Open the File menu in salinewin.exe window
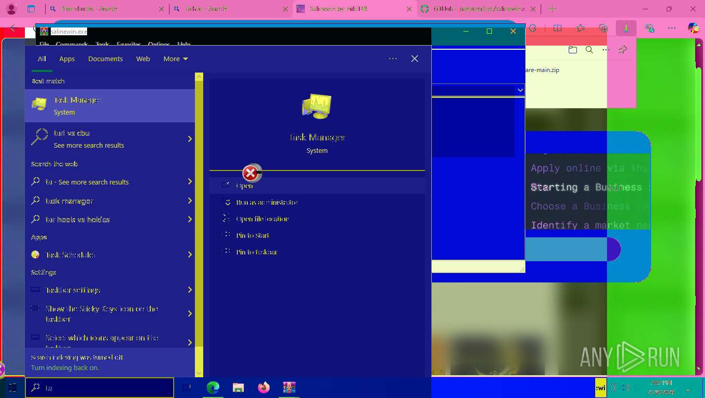 click(44, 44)
